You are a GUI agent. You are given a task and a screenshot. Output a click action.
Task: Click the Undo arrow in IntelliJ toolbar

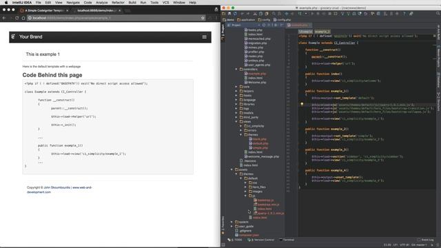tap(243, 14)
